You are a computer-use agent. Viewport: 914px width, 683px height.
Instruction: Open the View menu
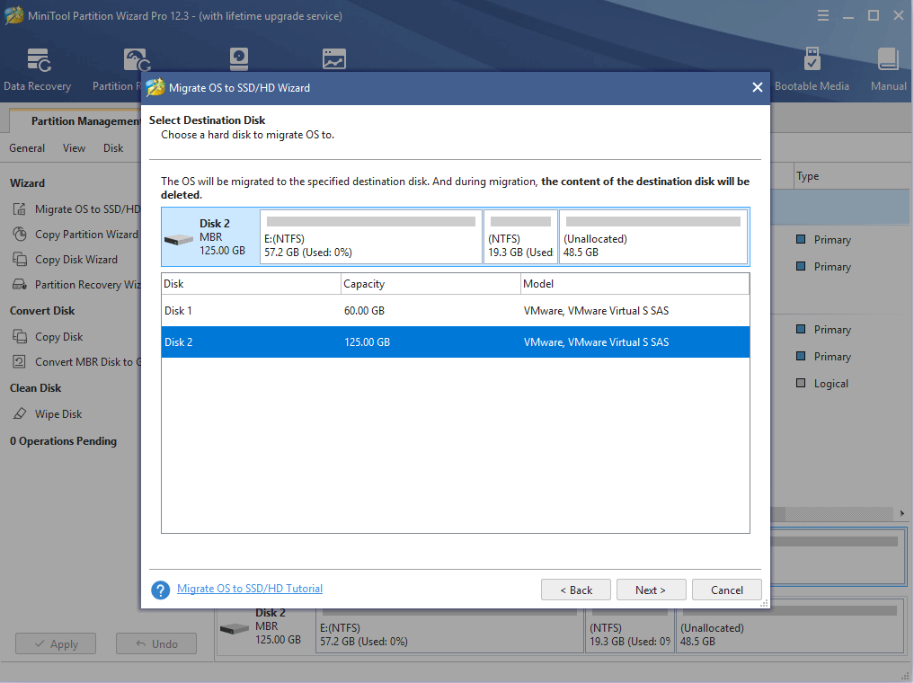point(74,148)
